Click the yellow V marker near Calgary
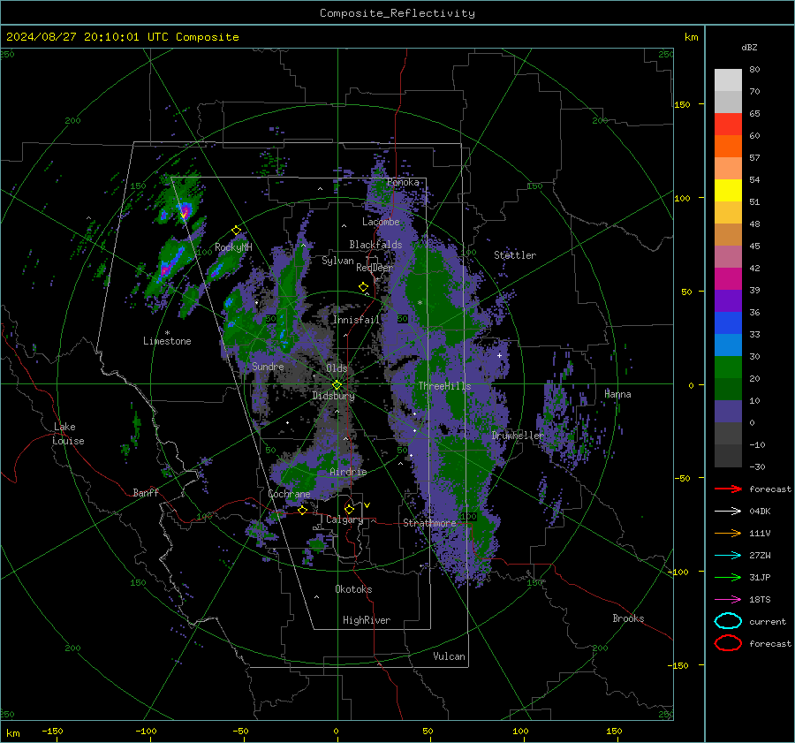The height and width of the screenshot is (743, 795). point(367,505)
